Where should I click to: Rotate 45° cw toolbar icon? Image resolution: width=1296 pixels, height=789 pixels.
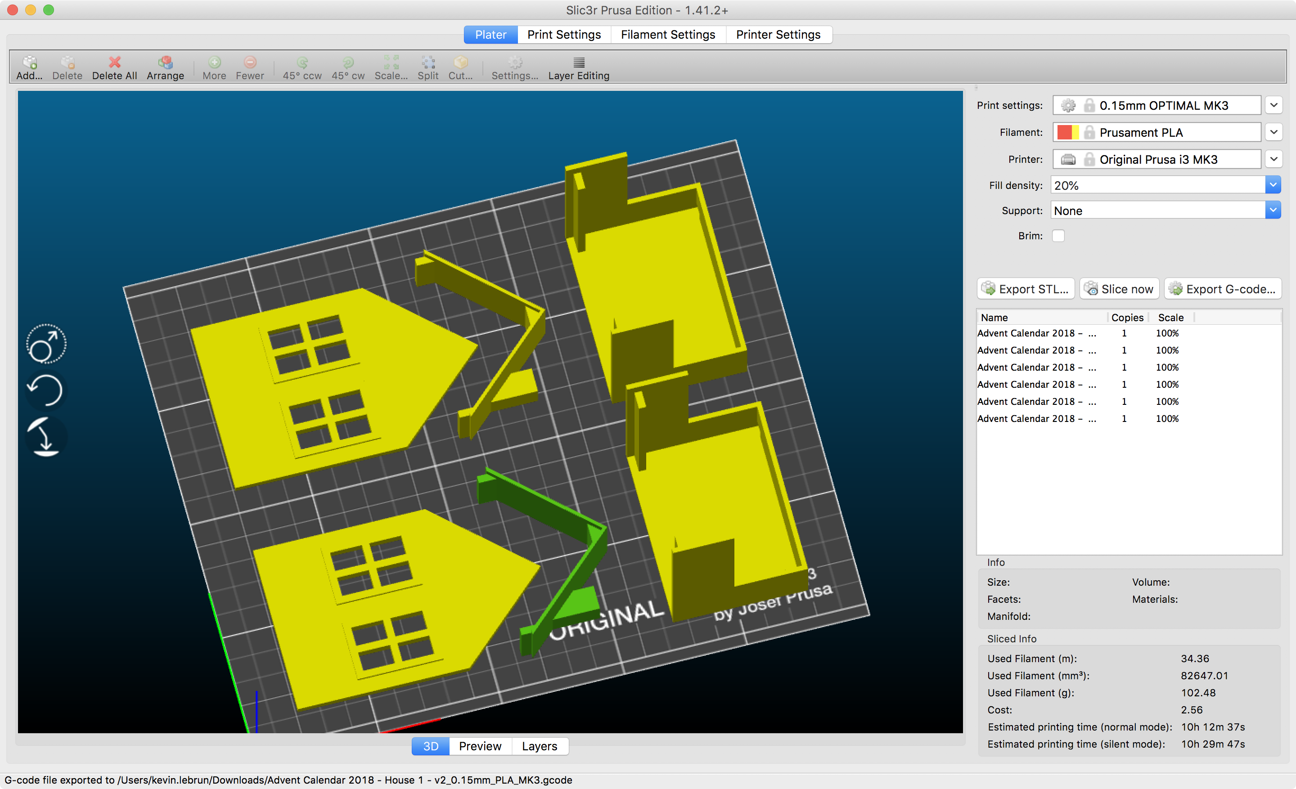pos(348,68)
